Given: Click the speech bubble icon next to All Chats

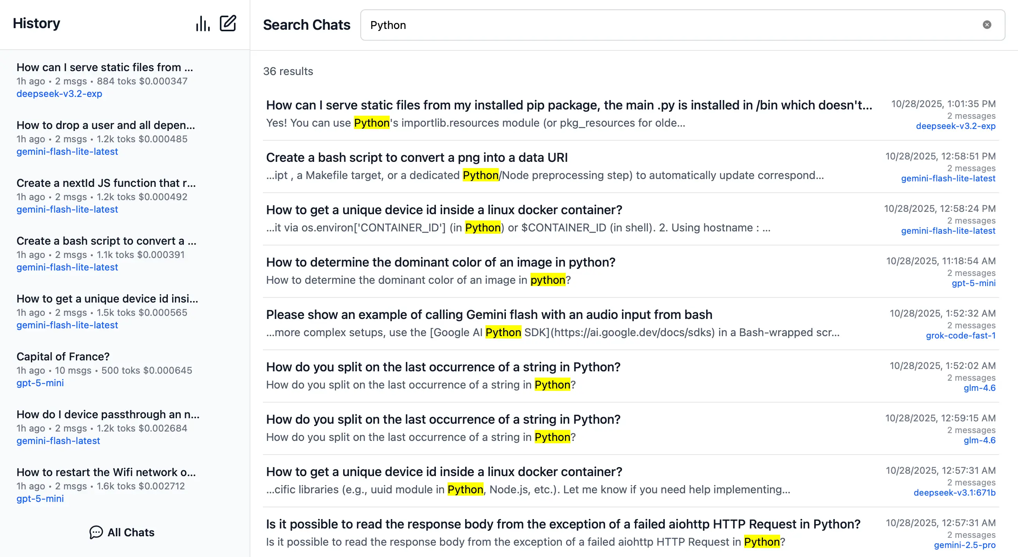Looking at the screenshot, I should [x=96, y=532].
